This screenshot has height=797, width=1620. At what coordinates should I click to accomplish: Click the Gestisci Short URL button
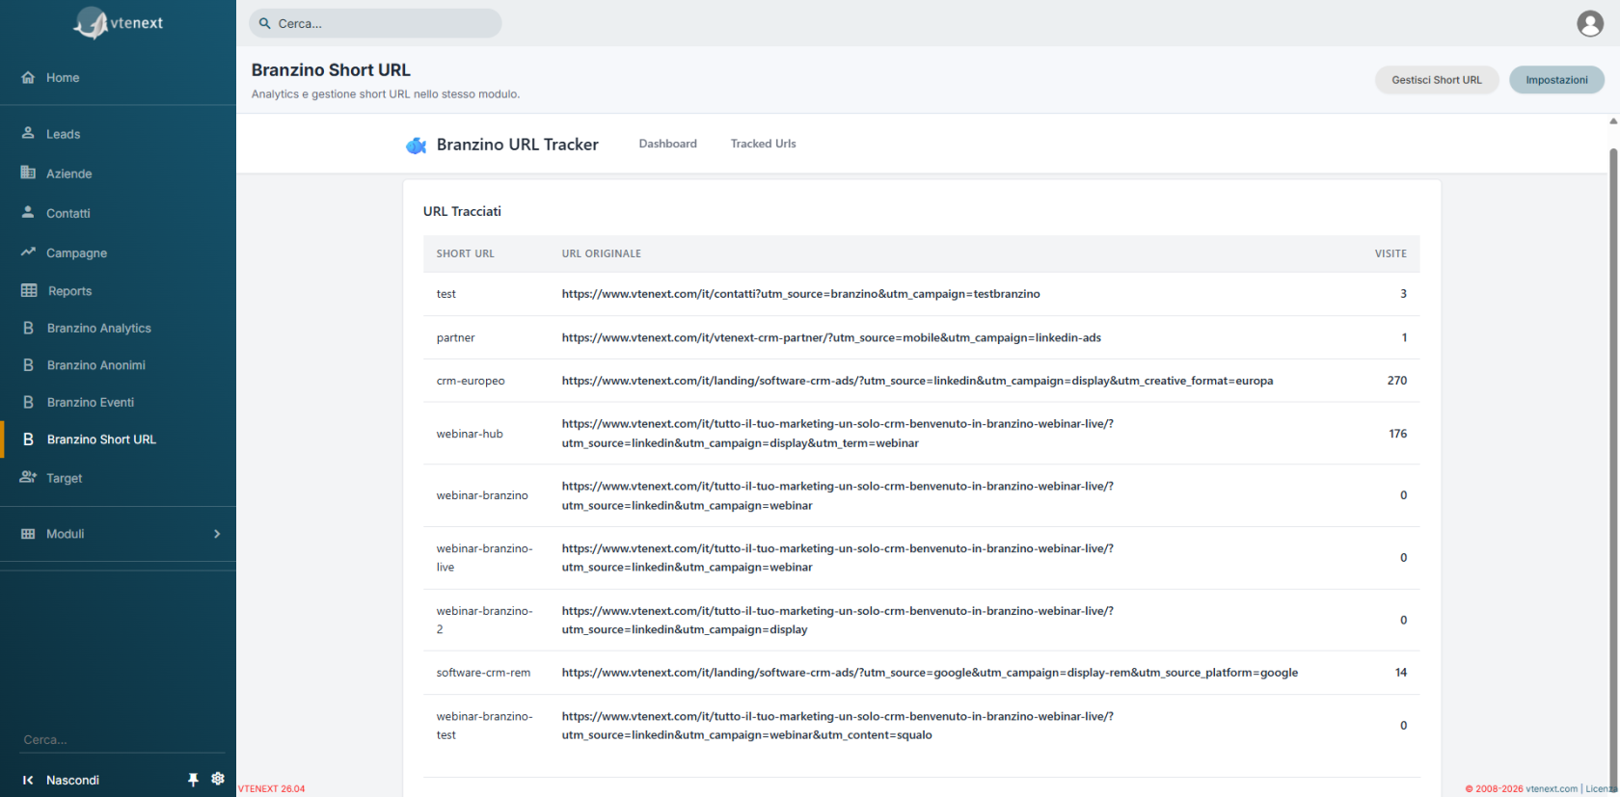point(1437,80)
